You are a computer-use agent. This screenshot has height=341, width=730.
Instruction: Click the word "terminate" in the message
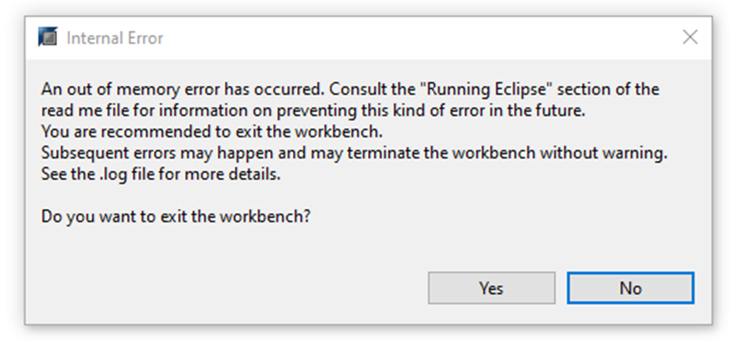384,153
